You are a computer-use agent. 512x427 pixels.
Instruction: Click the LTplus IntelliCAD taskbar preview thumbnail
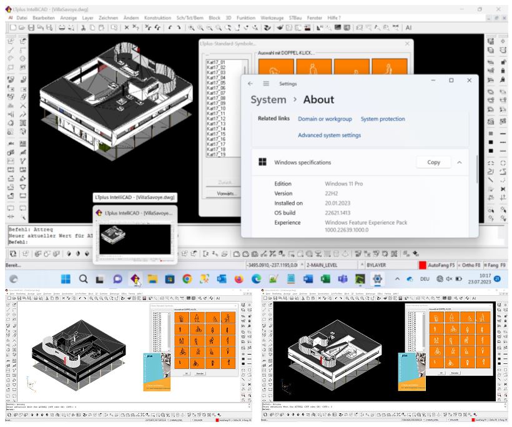135,239
